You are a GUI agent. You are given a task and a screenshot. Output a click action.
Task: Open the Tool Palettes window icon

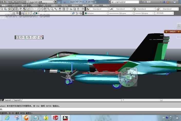coord(67,9)
